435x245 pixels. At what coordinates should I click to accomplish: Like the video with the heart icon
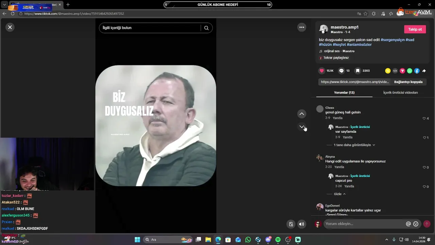click(321, 71)
